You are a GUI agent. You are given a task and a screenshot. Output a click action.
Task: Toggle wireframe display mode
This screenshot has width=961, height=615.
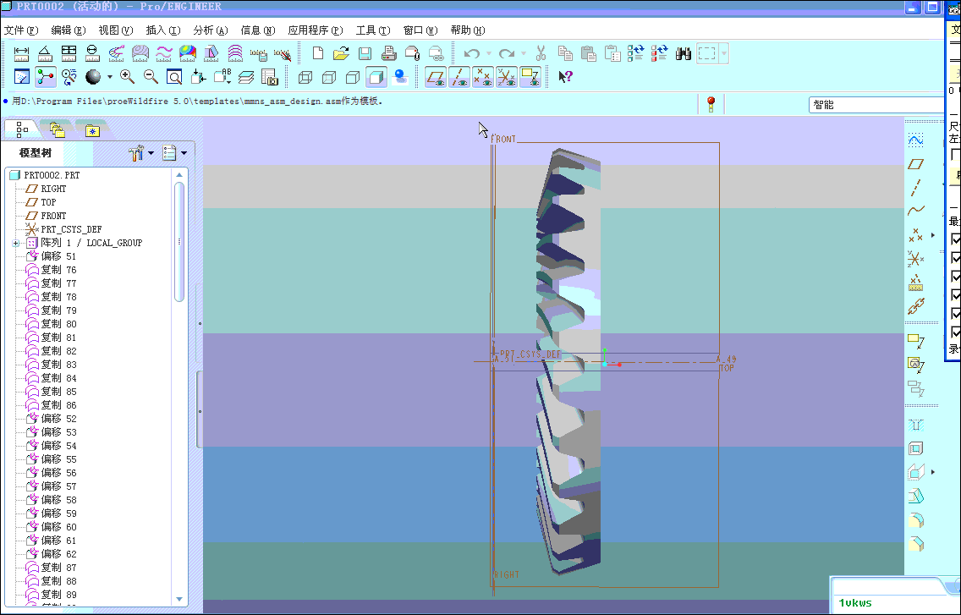click(x=305, y=77)
